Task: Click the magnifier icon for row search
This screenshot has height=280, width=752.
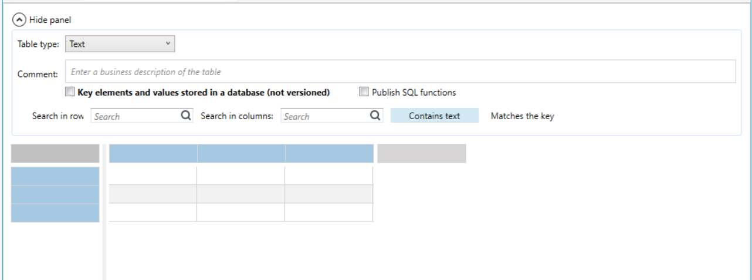Action: point(186,116)
